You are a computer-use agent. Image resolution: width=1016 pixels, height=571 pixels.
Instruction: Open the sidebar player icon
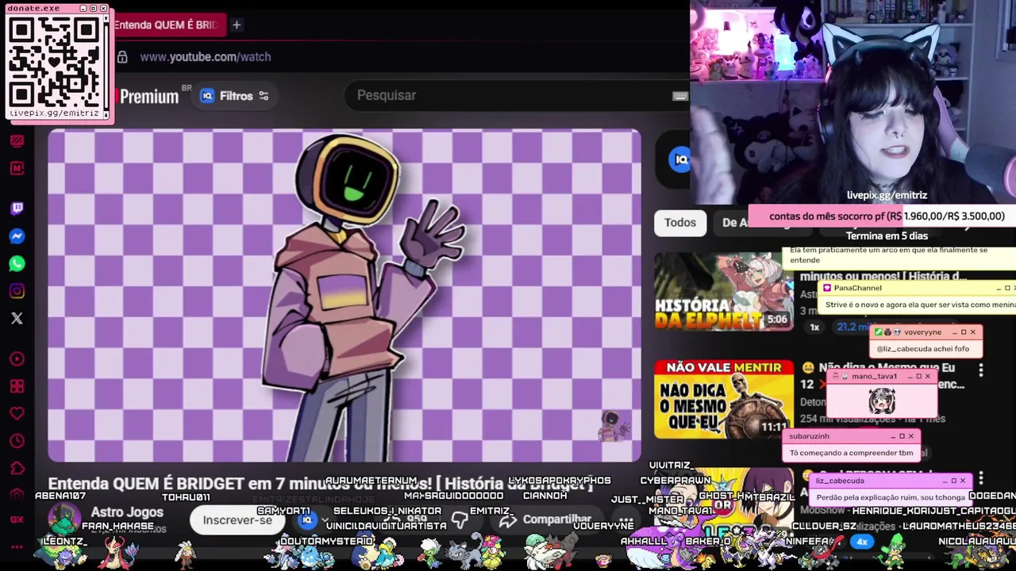[17, 359]
